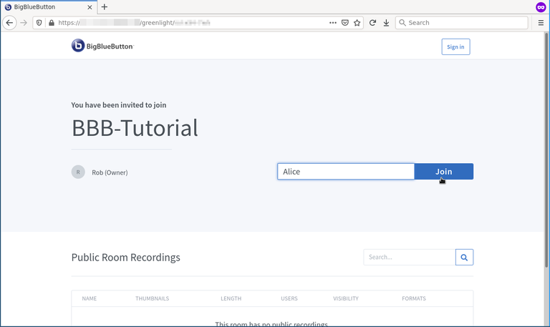Screen dimensions: 550x327
Task: Reload the page with refresh icon
Action: [372, 23]
